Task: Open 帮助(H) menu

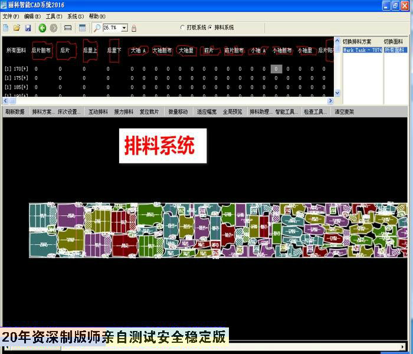Action: [x=97, y=17]
